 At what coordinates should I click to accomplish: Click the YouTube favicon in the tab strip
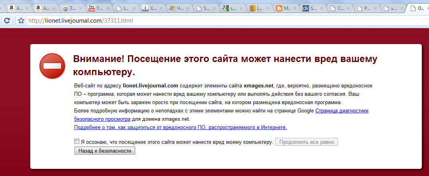tap(91, 8)
